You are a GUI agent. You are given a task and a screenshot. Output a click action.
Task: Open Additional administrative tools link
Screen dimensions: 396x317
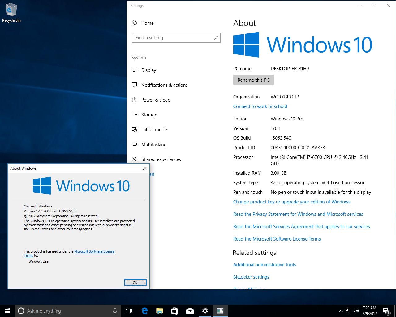pyautogui.click(x=265, y=265)
